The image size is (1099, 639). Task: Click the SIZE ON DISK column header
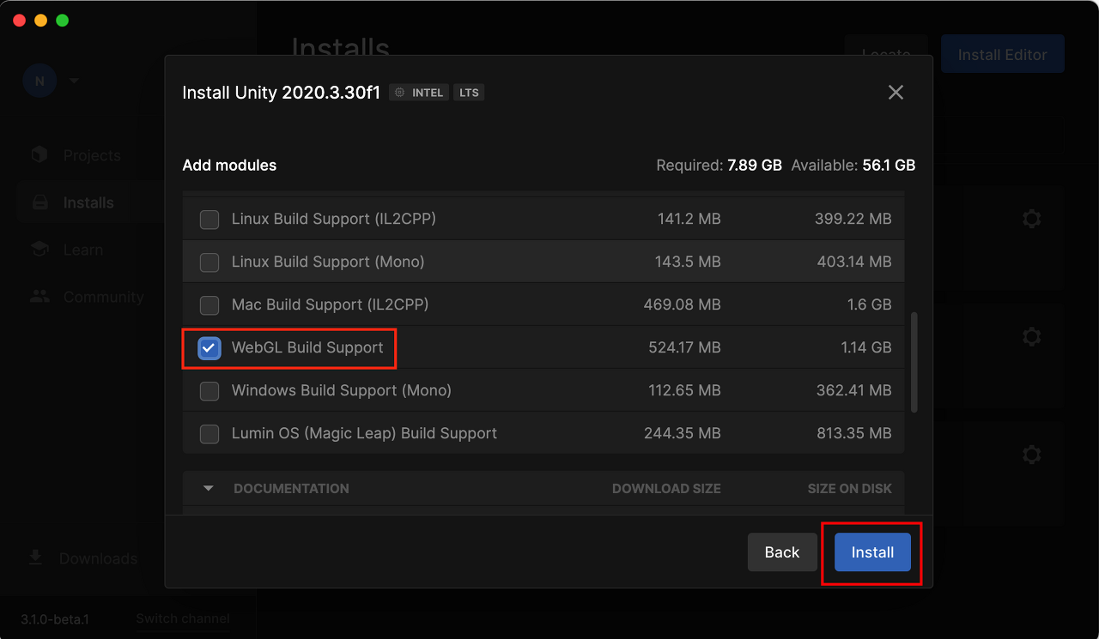[850, 488]
